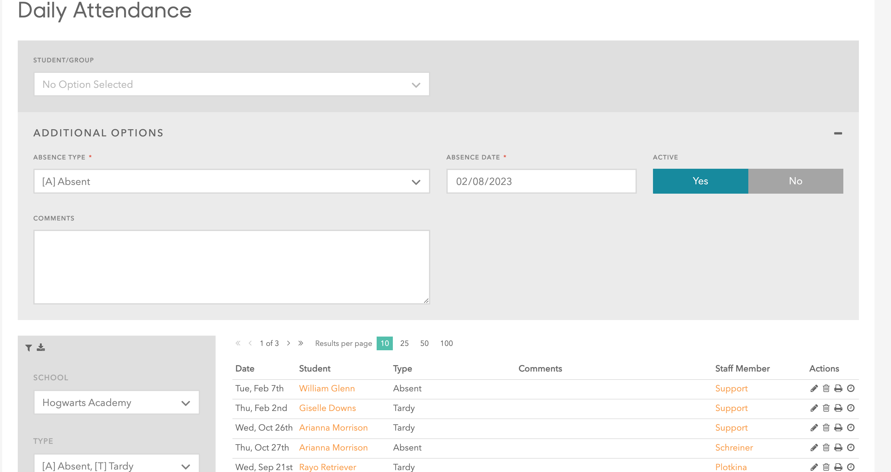The height and width of the screenshot is (472, 891).
Task: Go to next results page
Action: click(x=288, y=343)
